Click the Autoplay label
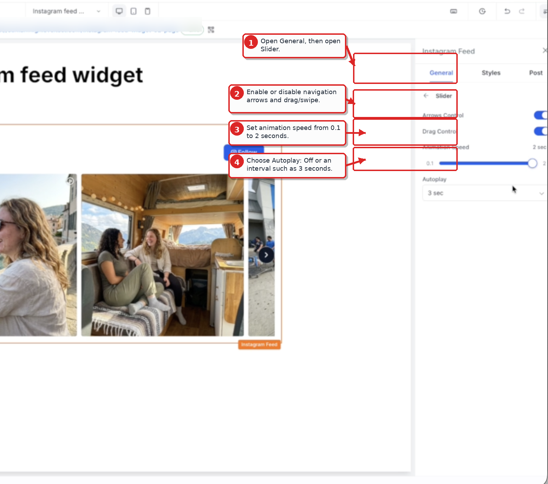This screenshot has height=484, width=548. point(435,179)
